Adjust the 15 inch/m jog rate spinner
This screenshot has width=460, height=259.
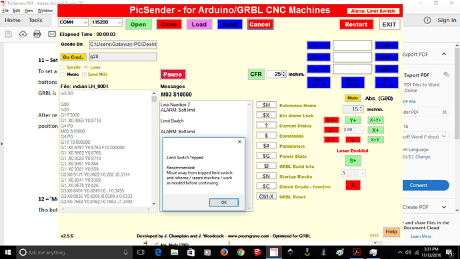361,109
